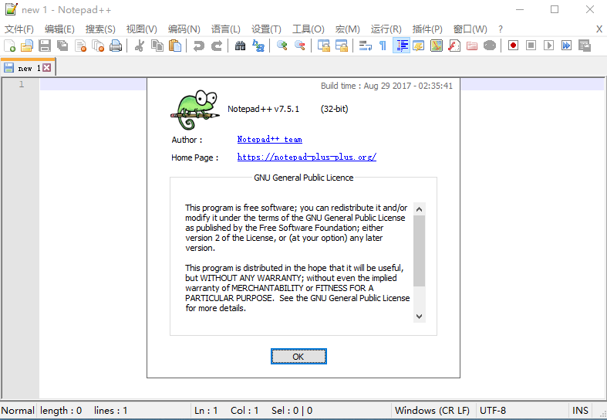The image size is (607, 420).
Task: Click "Windows (CR LF)" in status bar
Action: [x=432, y=410]
